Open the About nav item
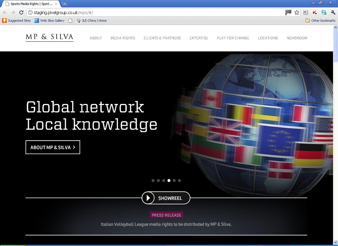Viewport: 338px width, 246px height. point(96,38)
